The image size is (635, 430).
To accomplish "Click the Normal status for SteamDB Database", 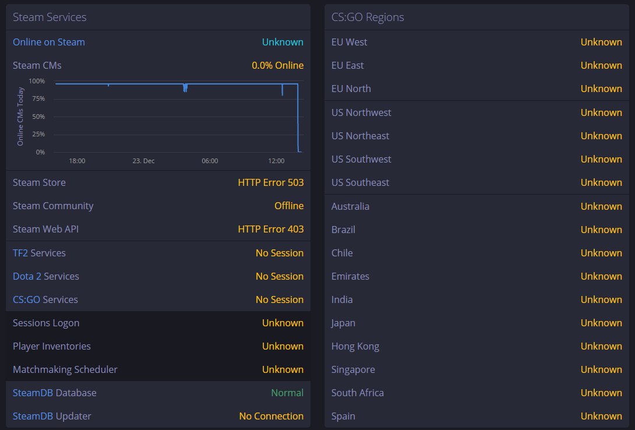I will click(x=287, y=393).
